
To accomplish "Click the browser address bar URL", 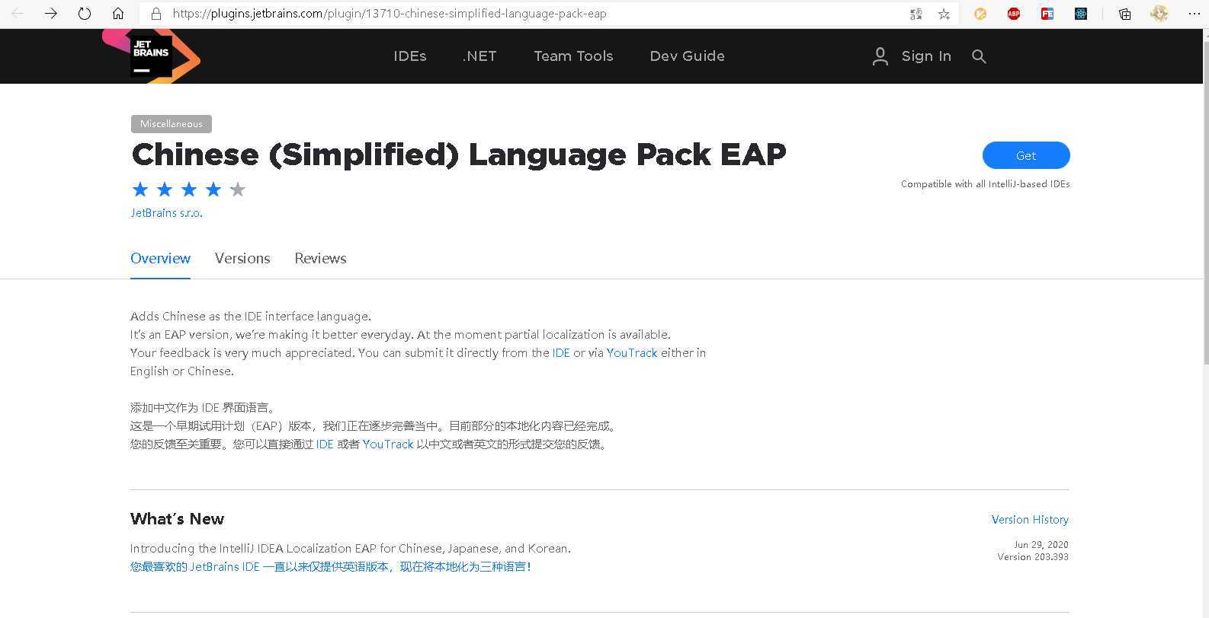I will pyautogui.click(x=390, y=14).
